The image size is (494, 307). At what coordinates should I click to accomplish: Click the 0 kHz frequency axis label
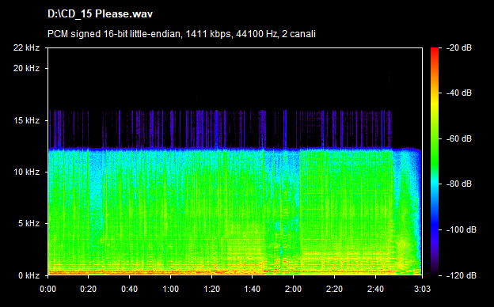(28, 275)
